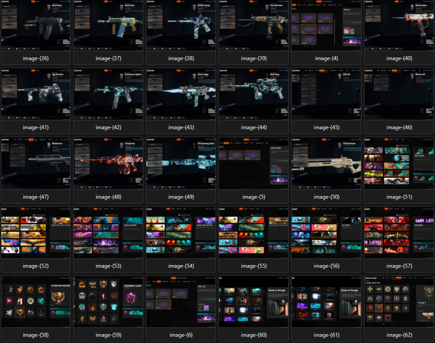Open the image-(4) thumbnail
Screen dimensions: 435x343
click(326, 25)
